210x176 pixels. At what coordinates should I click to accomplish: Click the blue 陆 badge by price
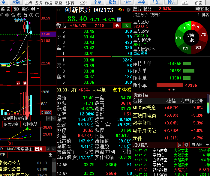coord(119,19)
